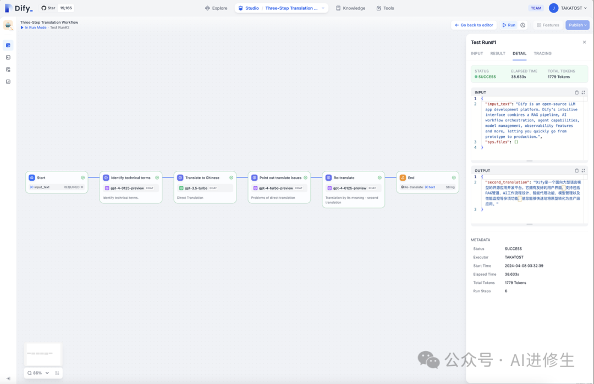Click gpt-4-0125-preview in Identify technical terms
Screen dimensions: 594x384
tap(131, 188)
